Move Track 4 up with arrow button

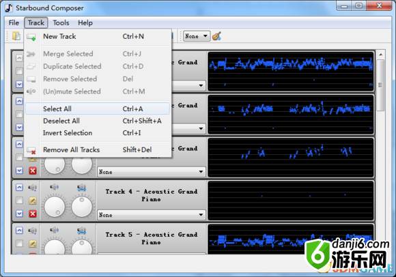[19, 188]
